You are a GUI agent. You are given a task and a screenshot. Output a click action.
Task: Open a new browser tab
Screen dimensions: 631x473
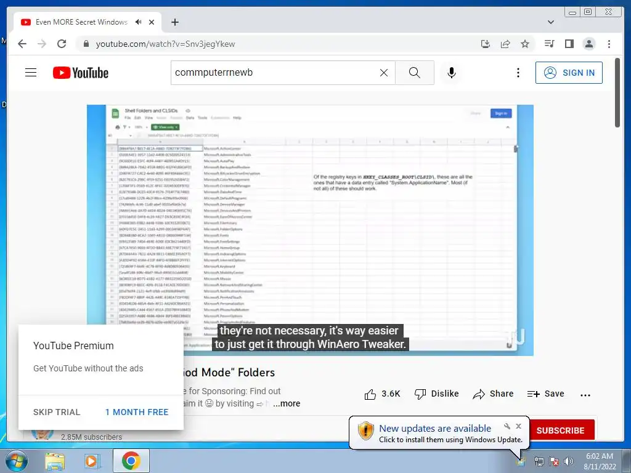174,22
